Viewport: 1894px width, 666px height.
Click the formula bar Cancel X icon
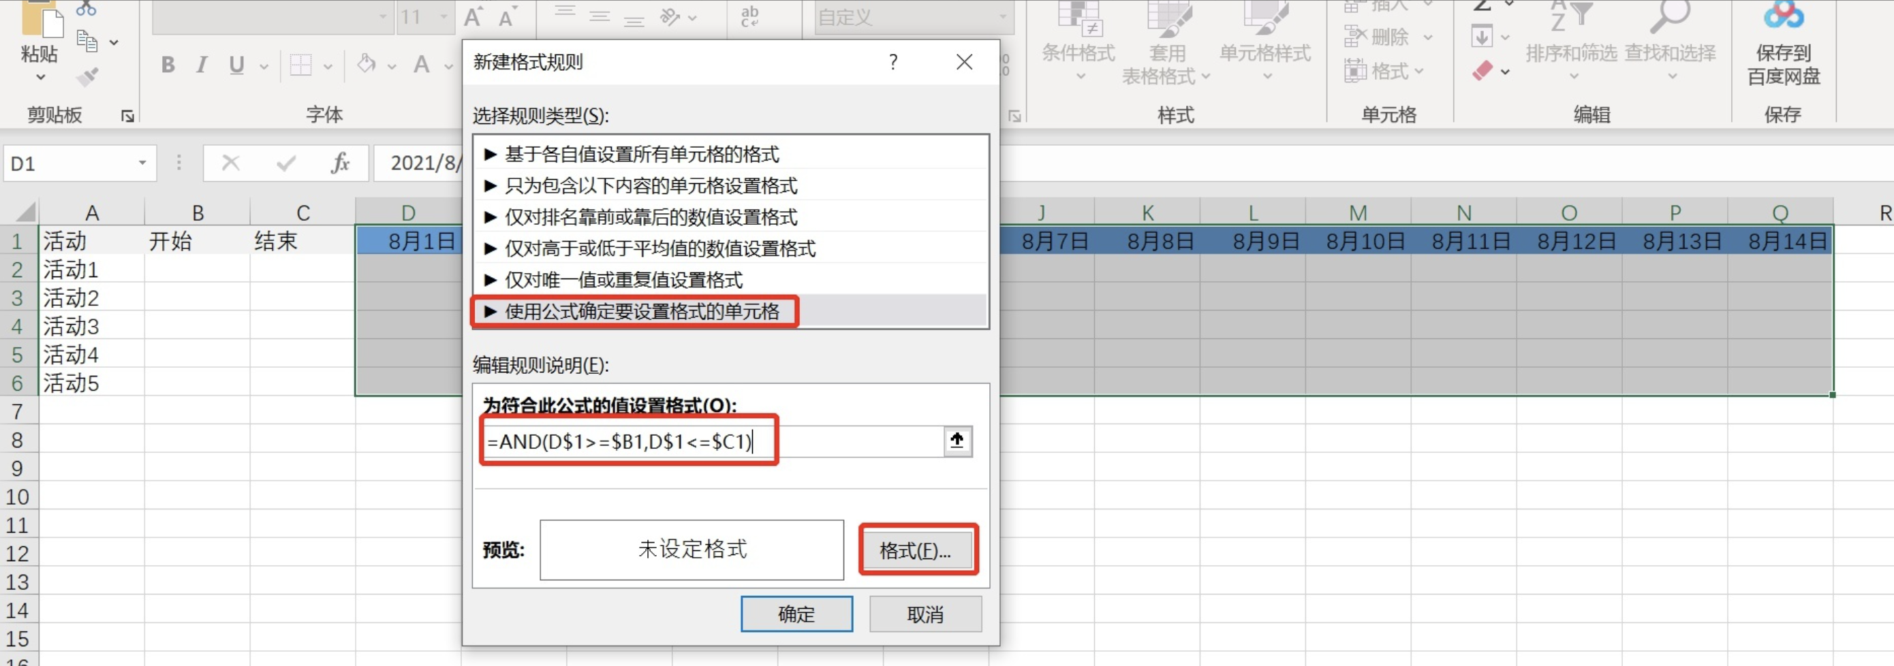click(231, 163)
